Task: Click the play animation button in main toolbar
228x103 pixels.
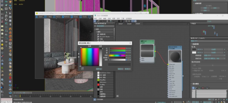Action: (10, 13)
